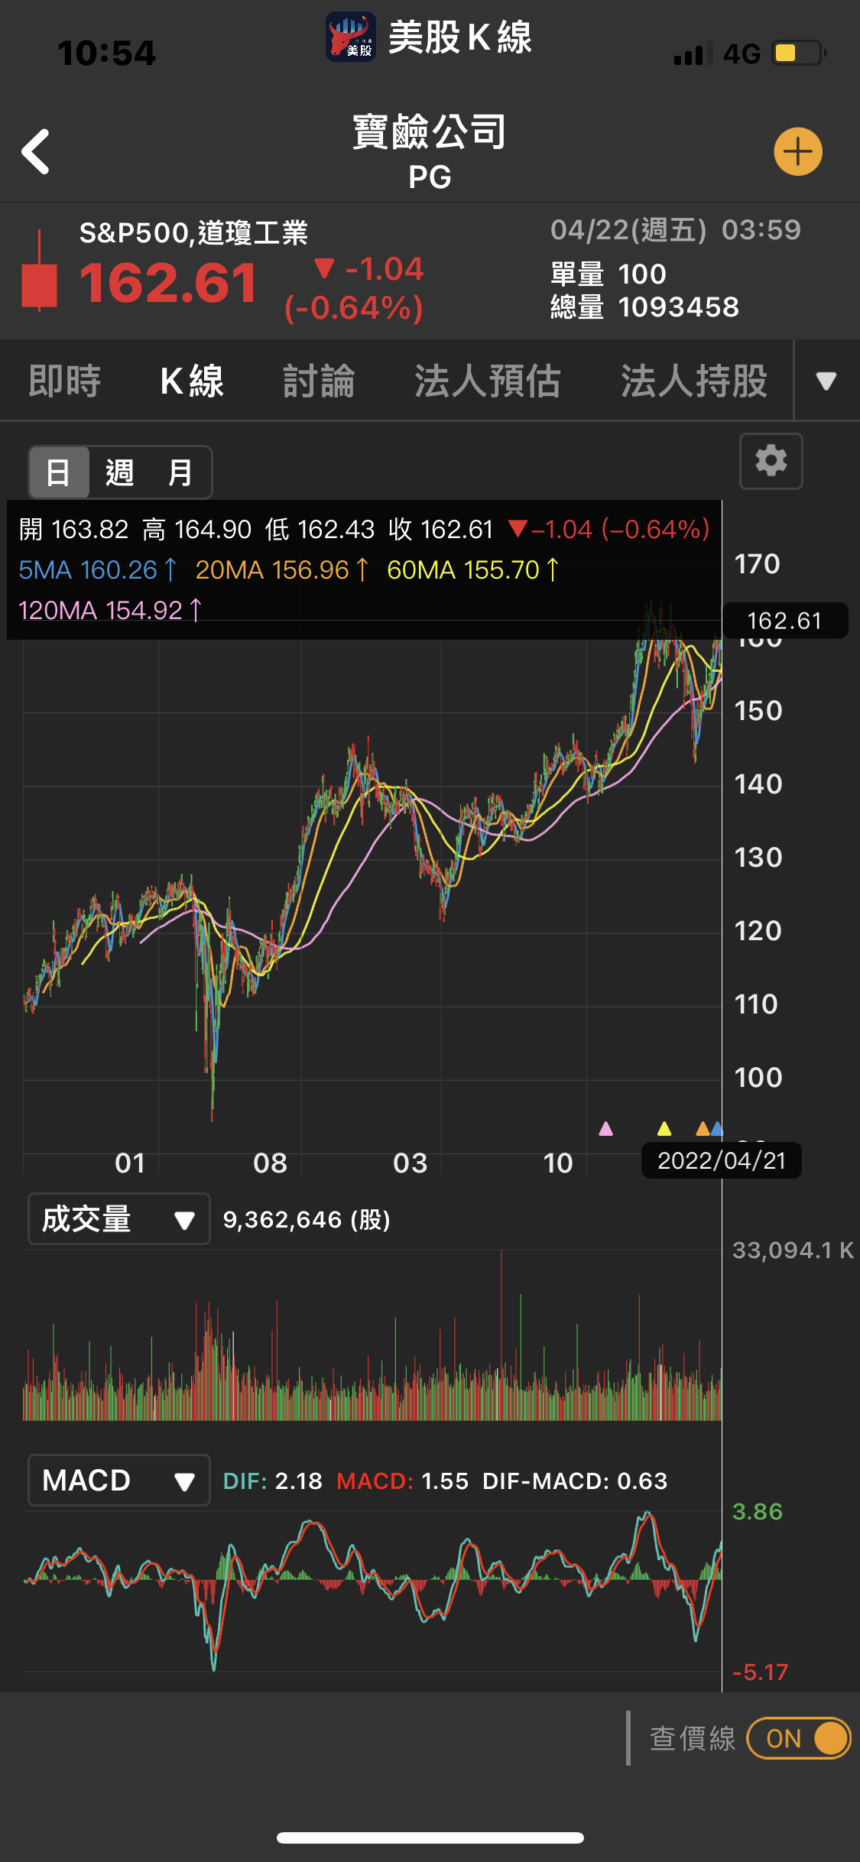Tap the 04/22(週五) 03:59 timestamp

click(676, 230)
